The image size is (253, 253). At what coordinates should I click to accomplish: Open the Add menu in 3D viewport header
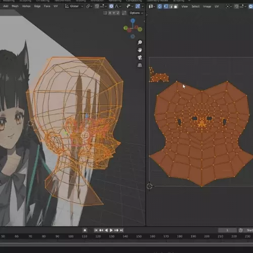coord(6,6)
